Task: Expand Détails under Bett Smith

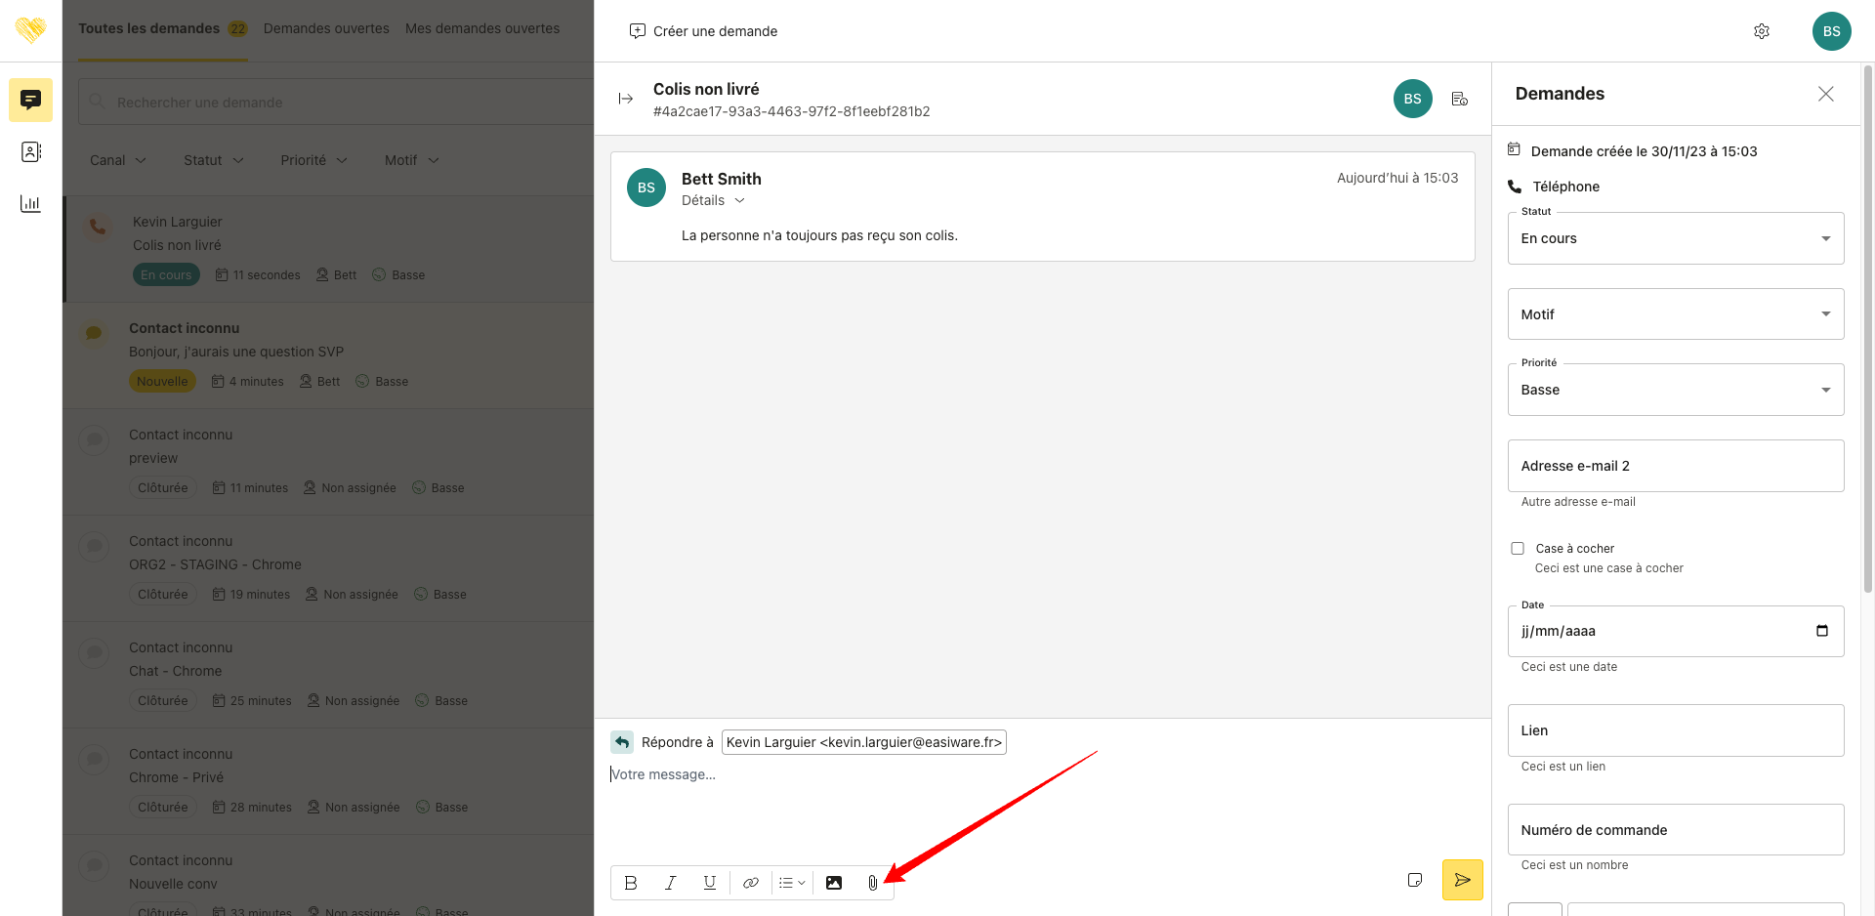Action: (x=713, y=200)
